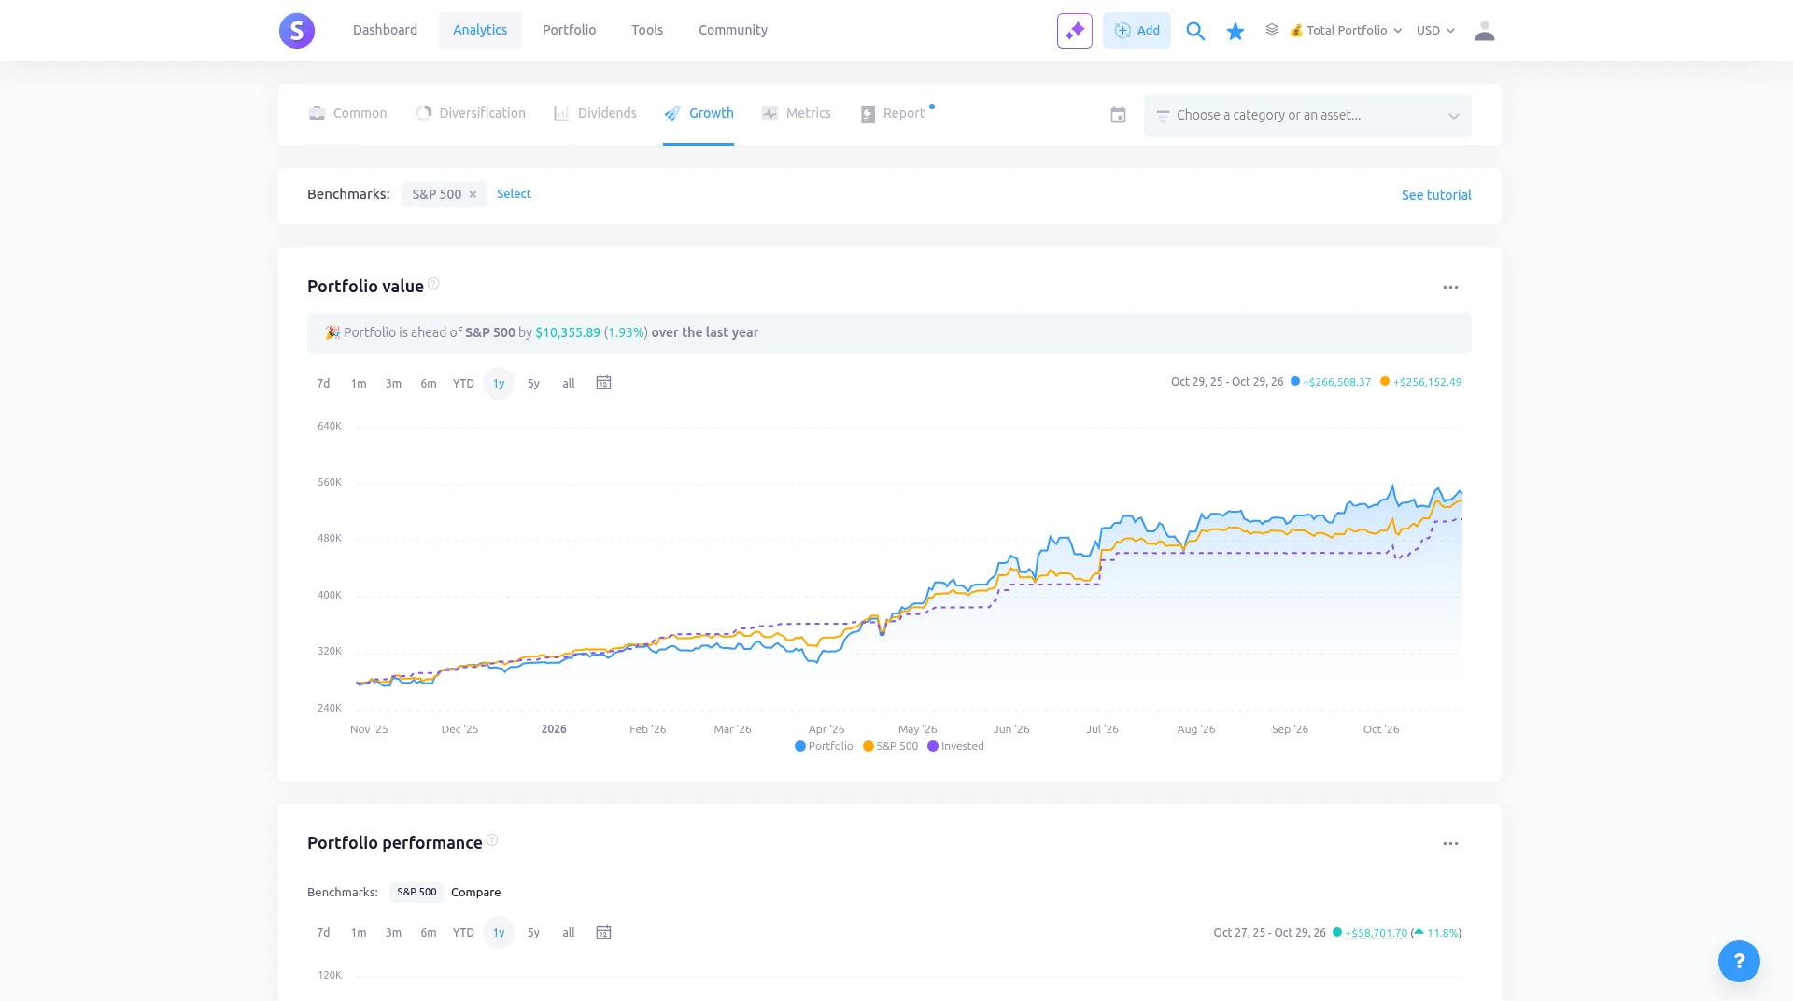Open the See tutorial link
The height and width of the screenshot is (1001, 1793).
pyautogui.click(x=1436, y=195)
